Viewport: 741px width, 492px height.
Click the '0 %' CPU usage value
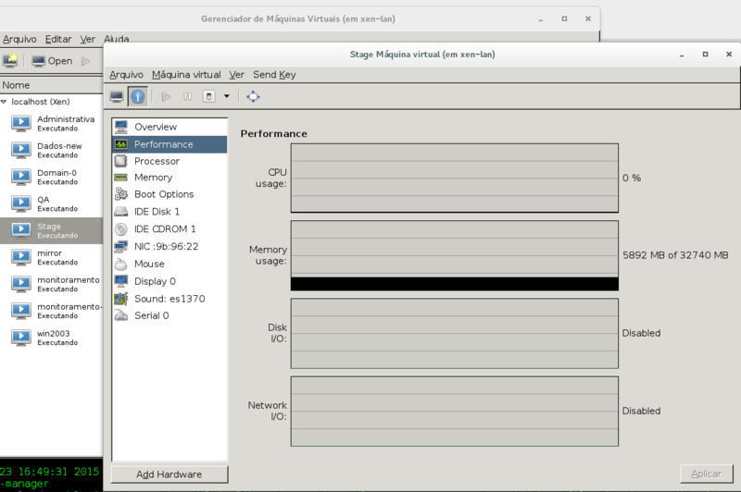coord(632,178)
